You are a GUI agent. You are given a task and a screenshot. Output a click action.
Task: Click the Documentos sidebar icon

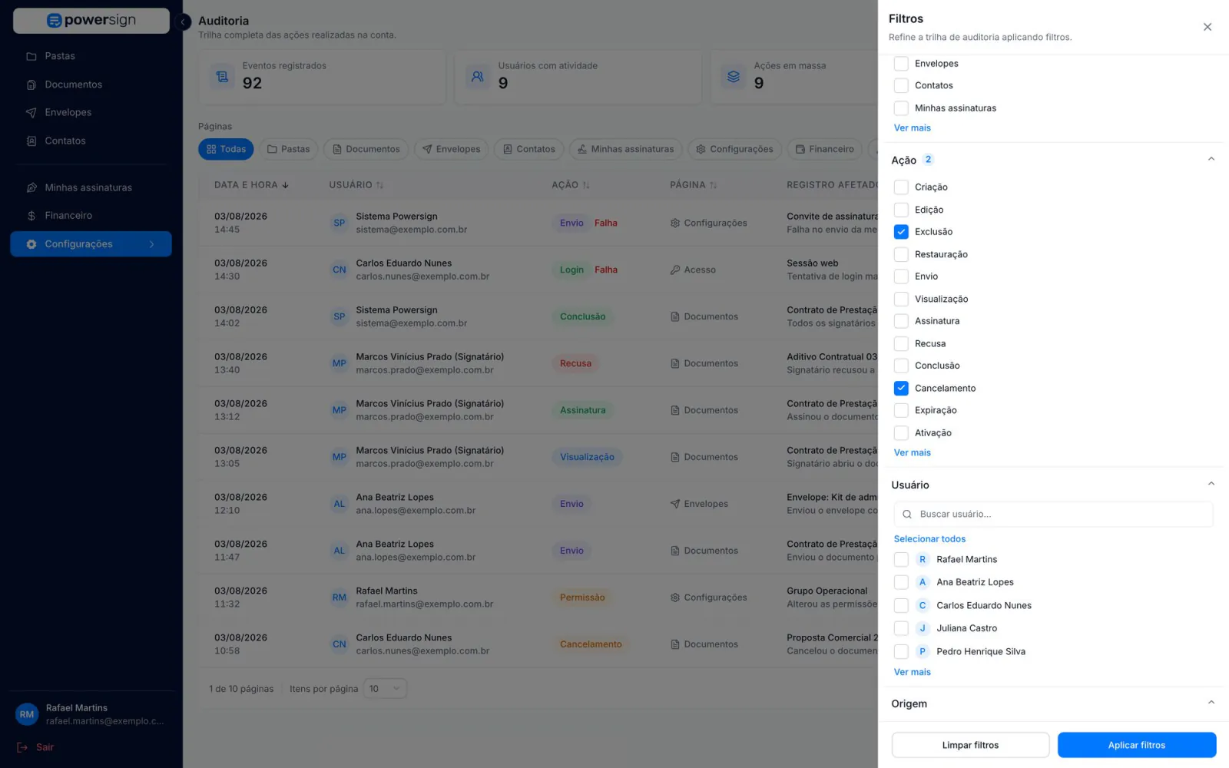coord(31,84)
